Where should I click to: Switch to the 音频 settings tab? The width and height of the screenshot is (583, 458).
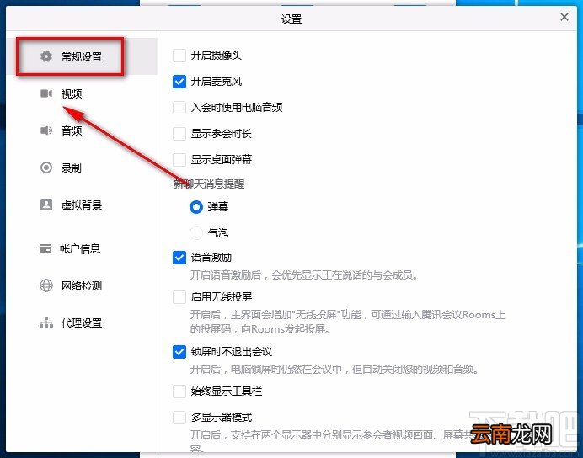pyautogui.click(x=72, y=130)
